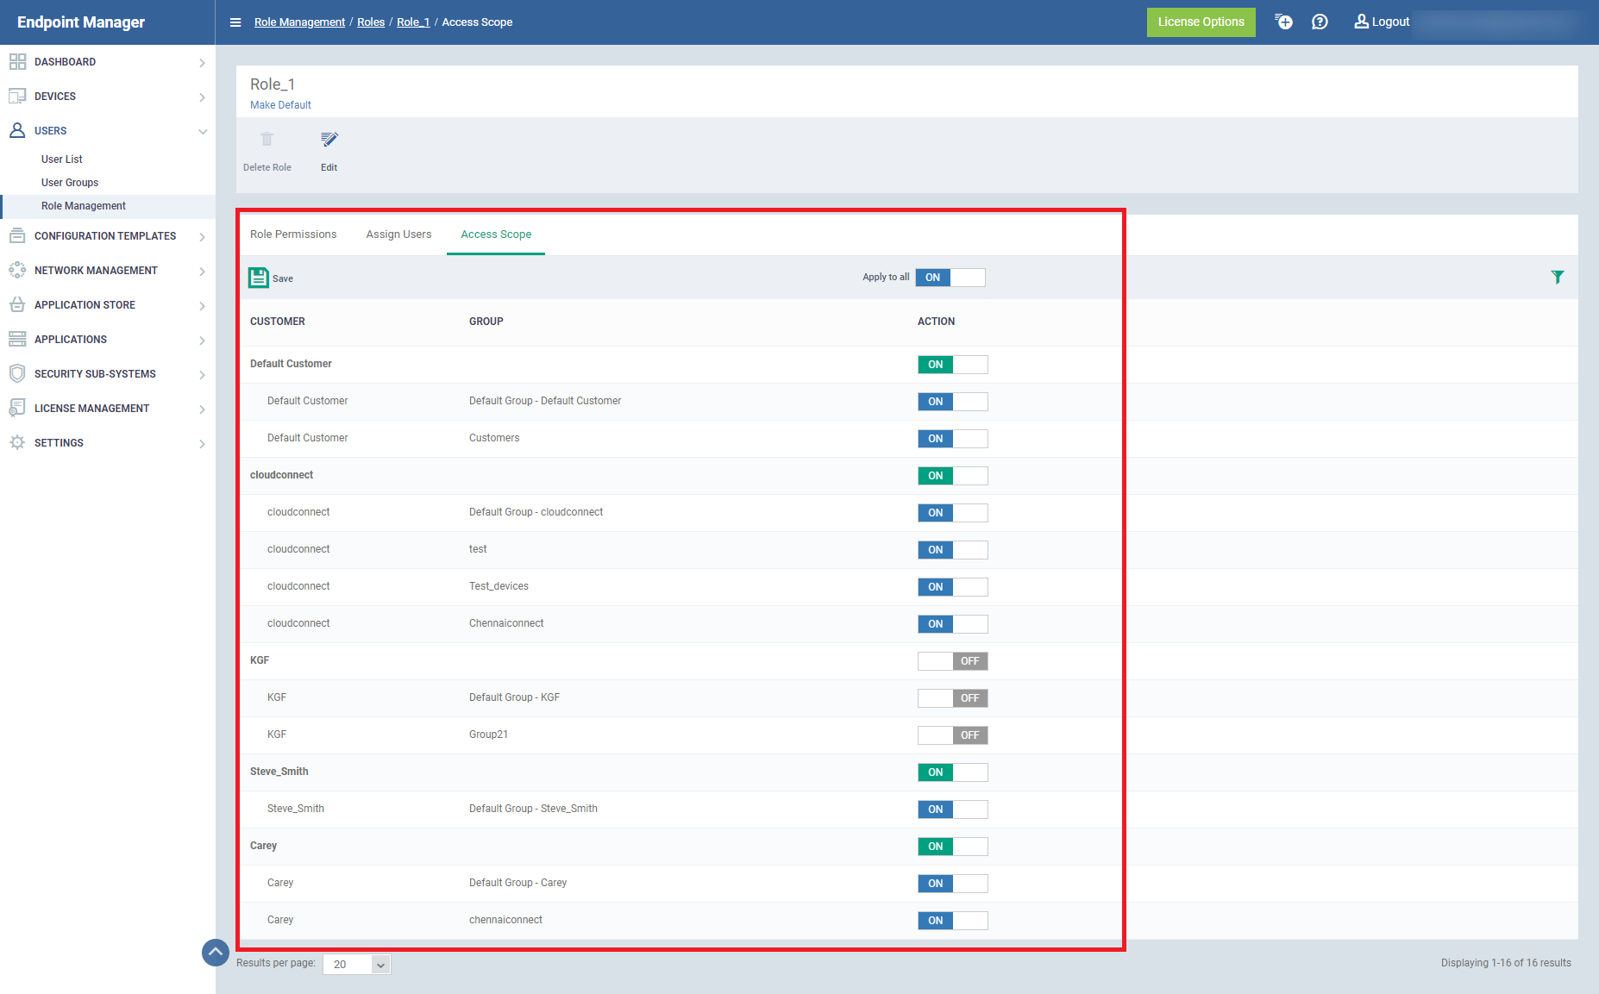Click the Save floppy disk icon
The height and width of the screenshot is (994, 1599).
[x=259, y=278]
